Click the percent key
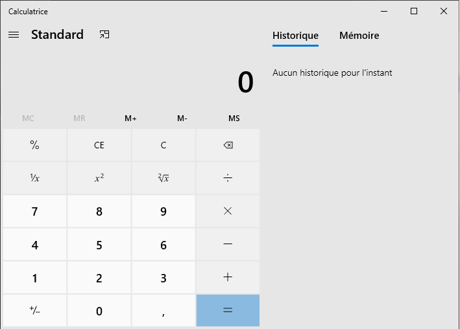The image size is (460, 329). pos(35,145)
